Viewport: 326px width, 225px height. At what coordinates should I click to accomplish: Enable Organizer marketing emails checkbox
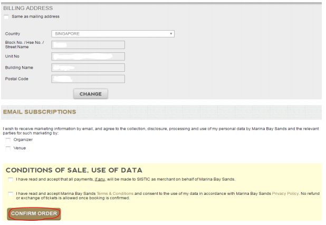click(8, 139)
